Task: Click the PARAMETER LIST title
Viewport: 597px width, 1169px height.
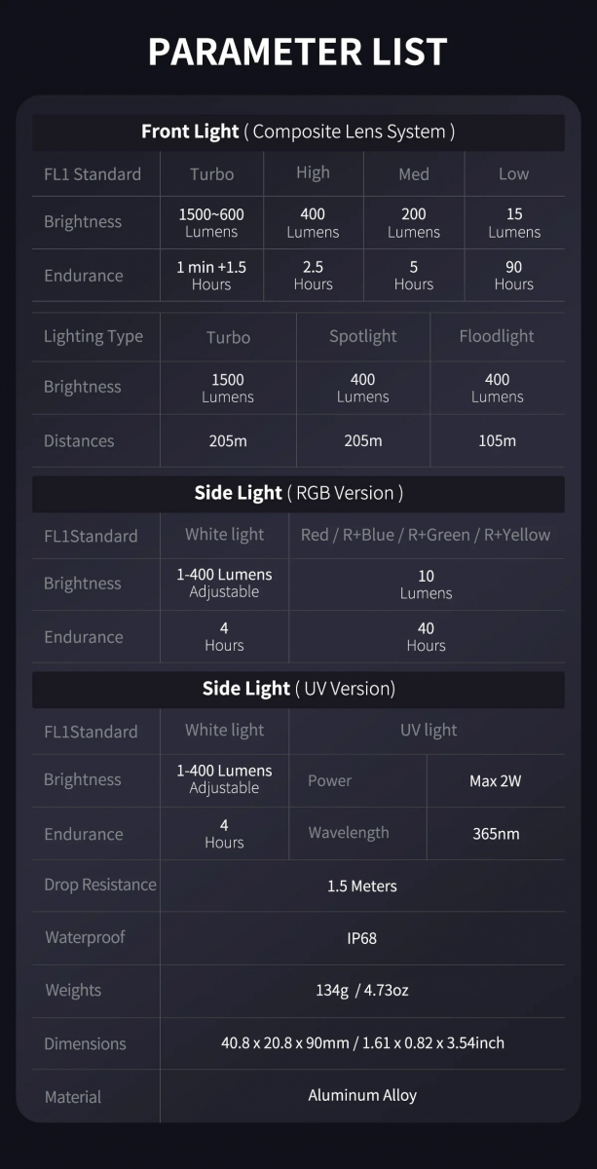Action: (x=298, y=51)
